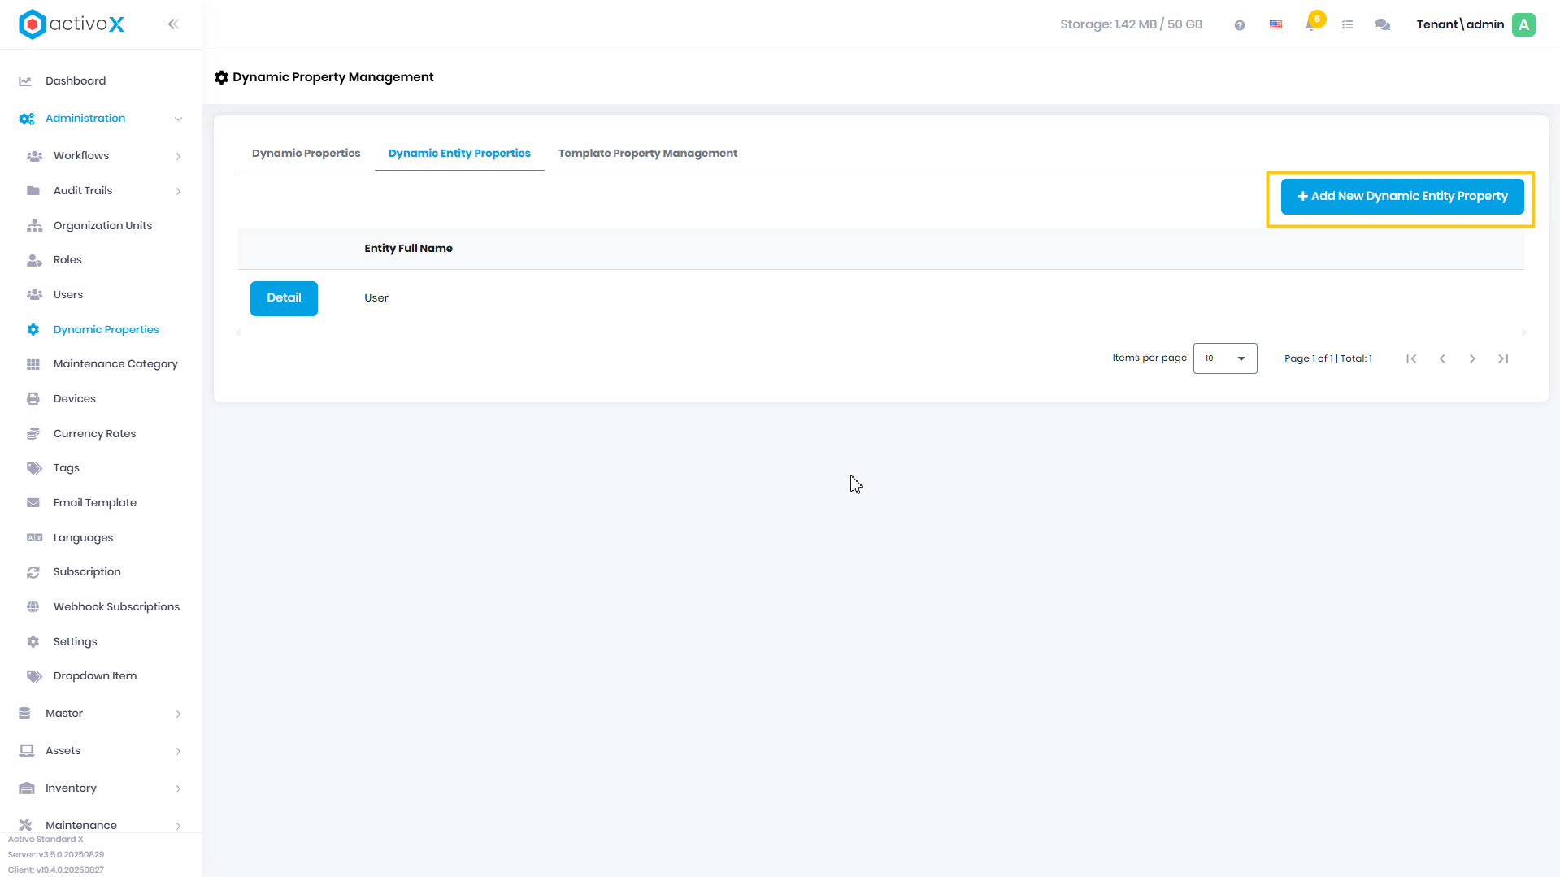The image size is (1560, 877).
Task: Open Template Property Management tab
Action: pyautogui.click(x=648, y=154)
